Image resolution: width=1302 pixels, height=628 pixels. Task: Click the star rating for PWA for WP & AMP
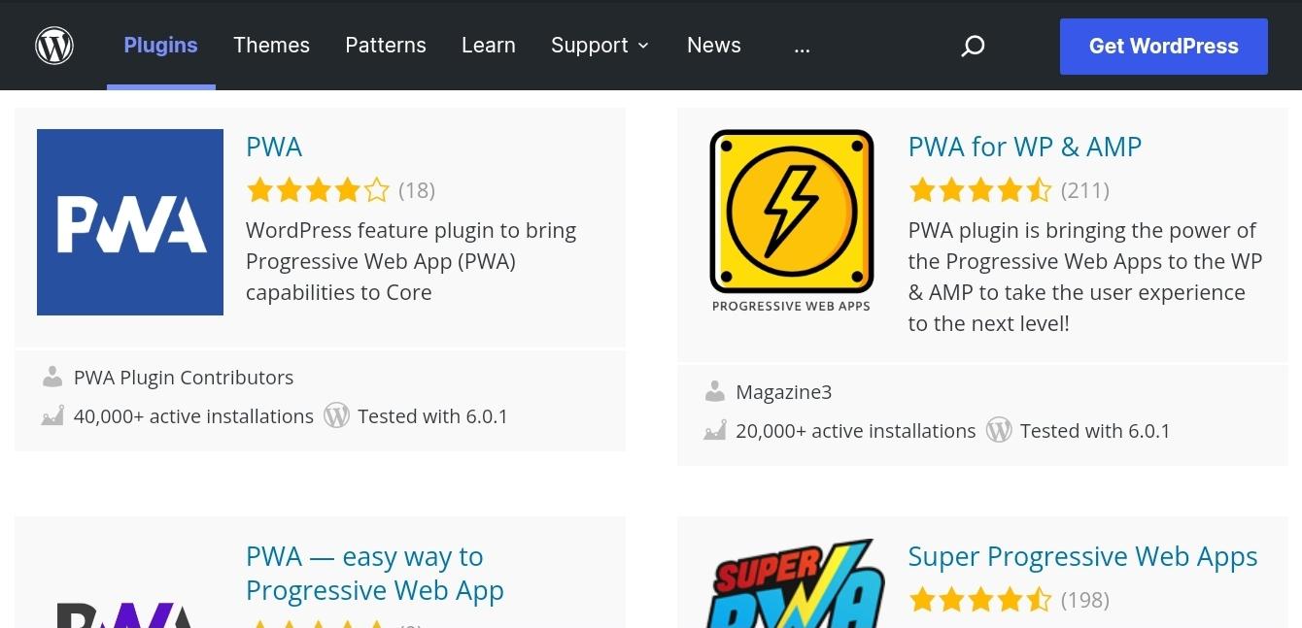point(980,190)
